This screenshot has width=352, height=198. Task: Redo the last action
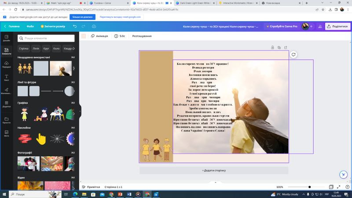(x=84, y=26)
